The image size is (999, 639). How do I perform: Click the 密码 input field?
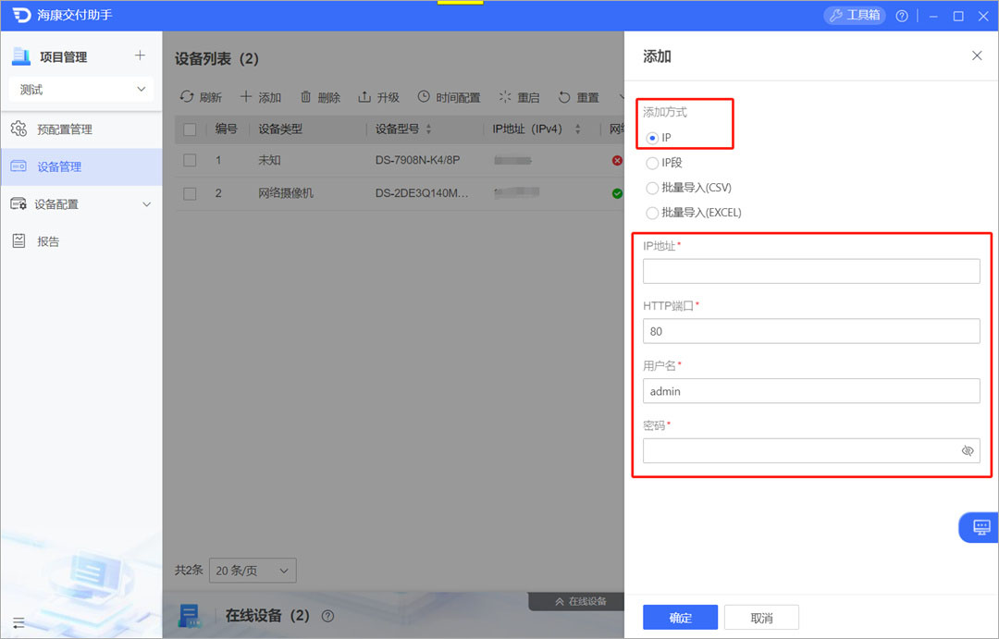click(811, 451)
